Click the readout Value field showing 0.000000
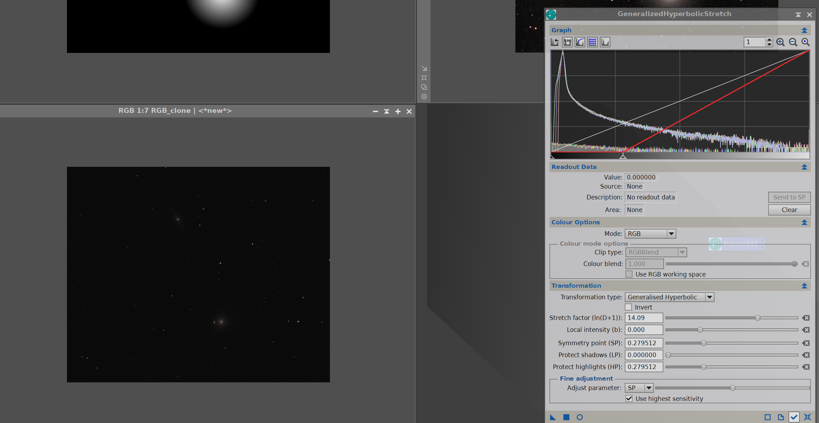Screen dimensions: 819x423 pyautogui.click(x=641, y=177)
